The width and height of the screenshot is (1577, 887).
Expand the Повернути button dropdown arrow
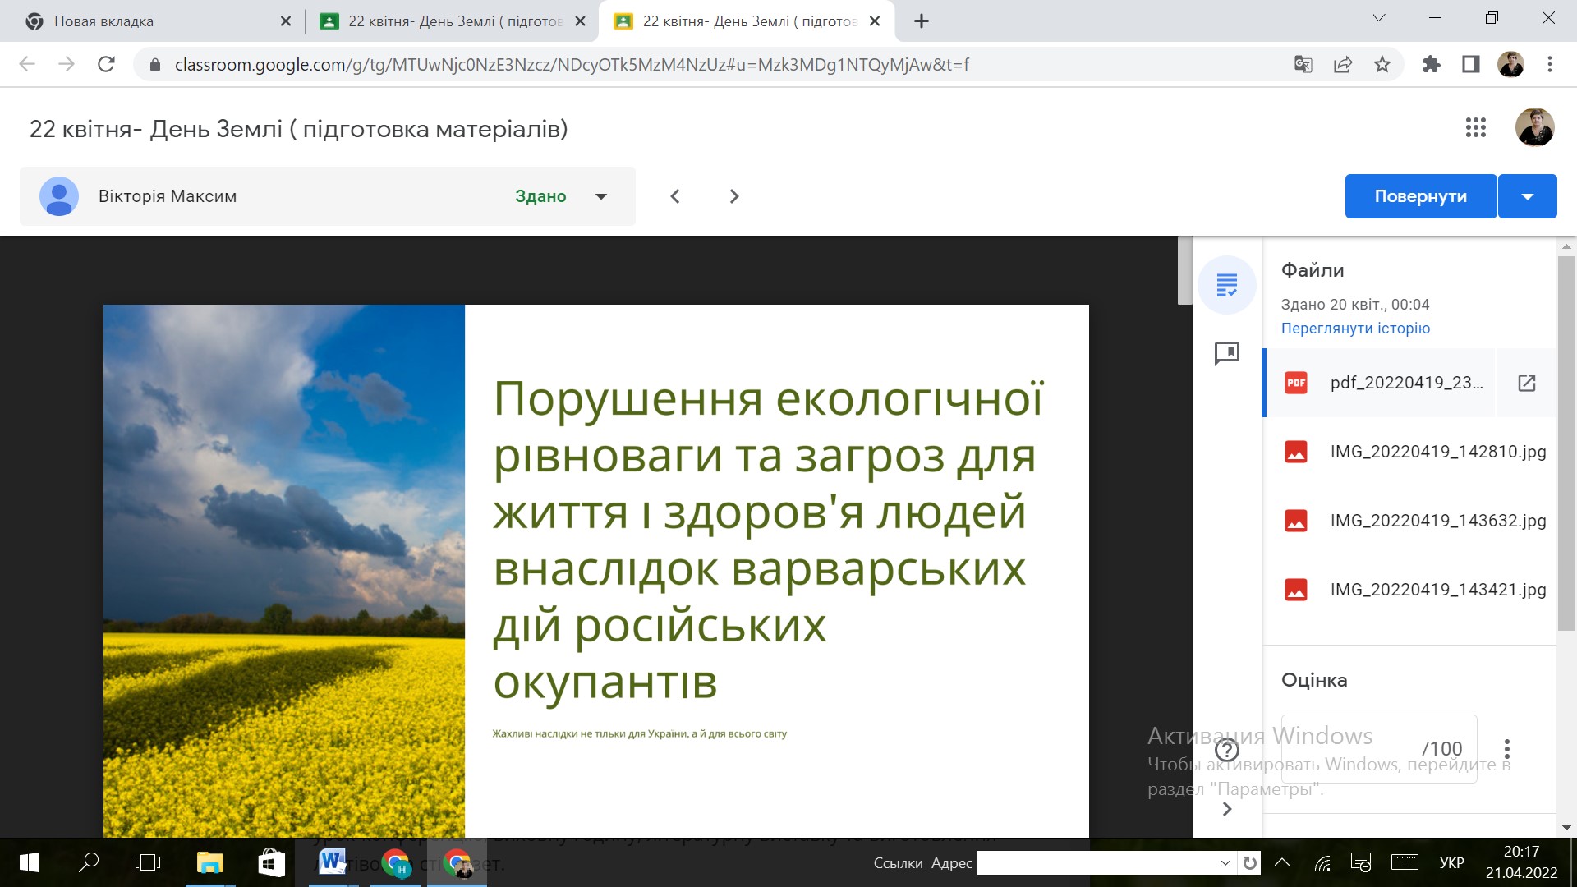pos(1528,196)
